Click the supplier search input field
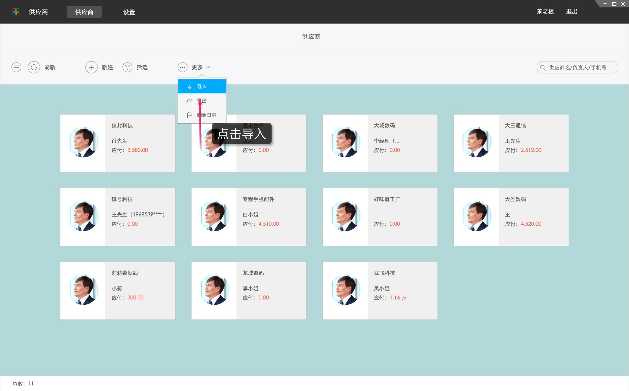Viewport: 629px width, 391px height. pos(582,67)
